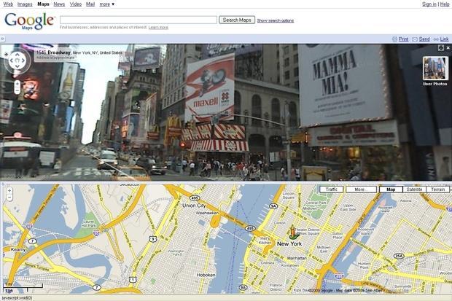Switch to Terrain view
This screenshot has height=301, width=452.
click(x=437, y=189)
